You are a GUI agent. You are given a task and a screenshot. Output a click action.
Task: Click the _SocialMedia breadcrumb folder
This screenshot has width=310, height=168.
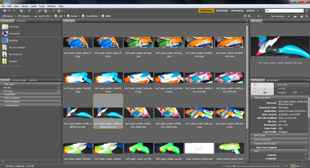[x=90, y=16]
